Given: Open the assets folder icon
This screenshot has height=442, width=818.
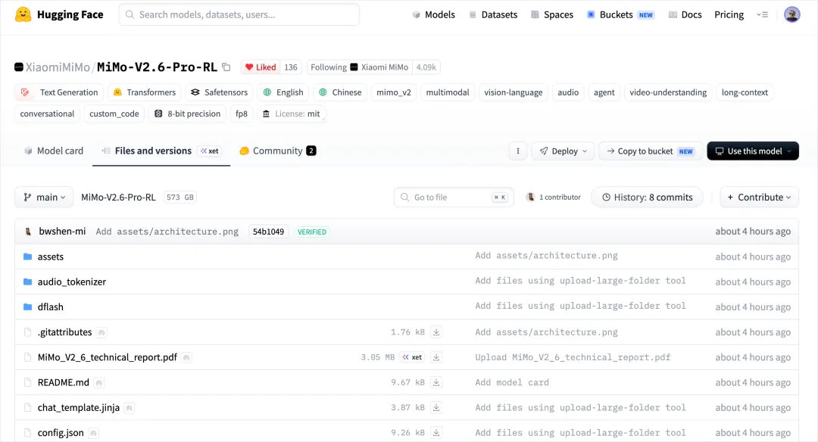Looking at the screenshot, I should click(28, 257).
